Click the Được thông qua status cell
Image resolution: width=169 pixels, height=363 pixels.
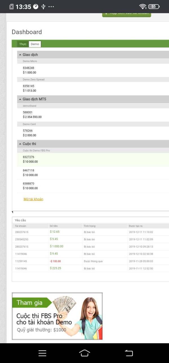coord(93,261)
